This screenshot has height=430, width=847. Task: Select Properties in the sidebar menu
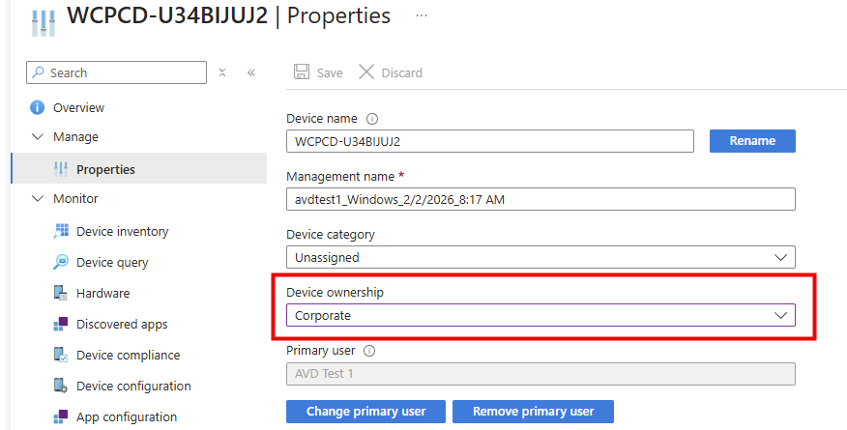point(105,169)
